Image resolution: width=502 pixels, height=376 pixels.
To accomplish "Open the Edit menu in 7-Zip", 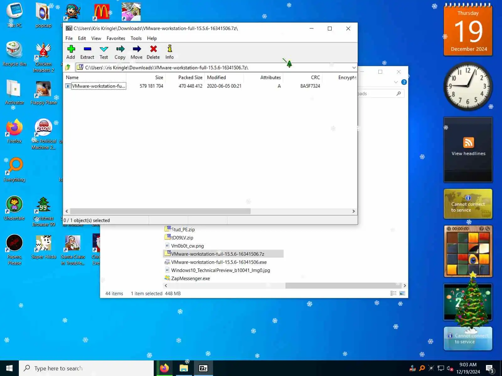I will pos(82,38).
